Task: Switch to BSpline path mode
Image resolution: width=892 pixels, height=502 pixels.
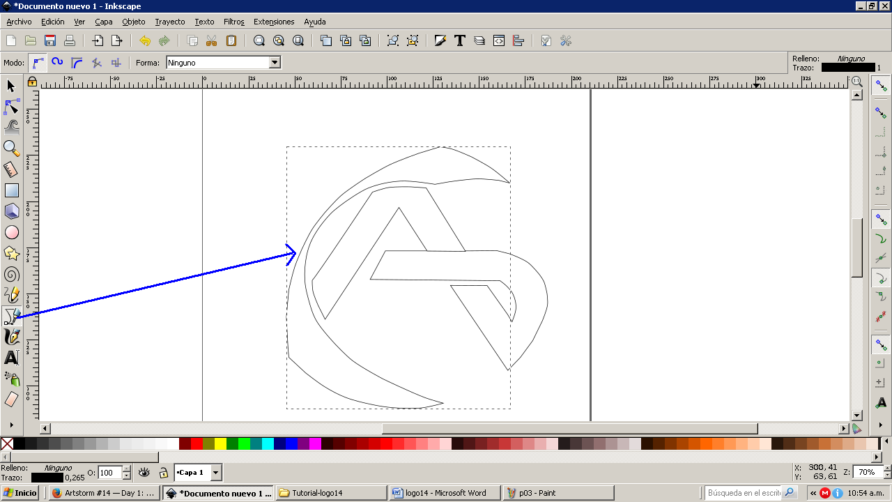Action: (77, 63)
